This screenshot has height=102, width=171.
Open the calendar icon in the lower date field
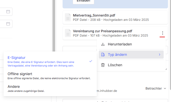pos(8,24)
